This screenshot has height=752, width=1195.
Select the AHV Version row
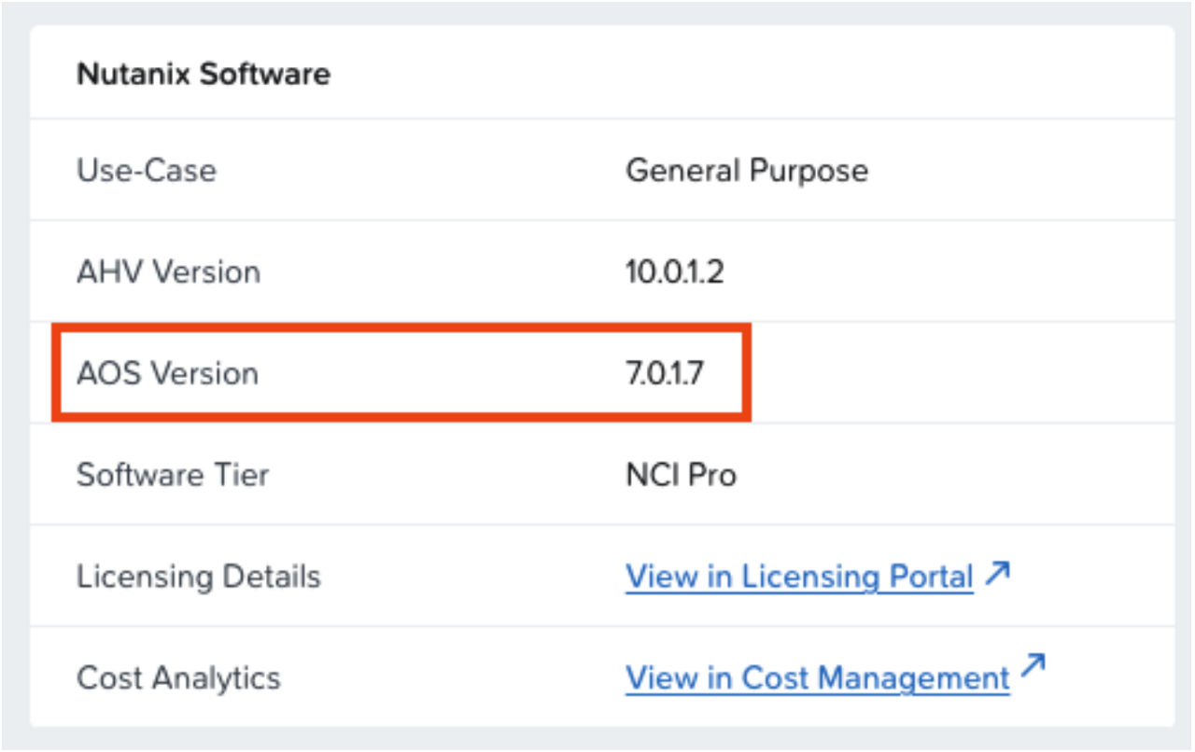[x=597, y=272]
